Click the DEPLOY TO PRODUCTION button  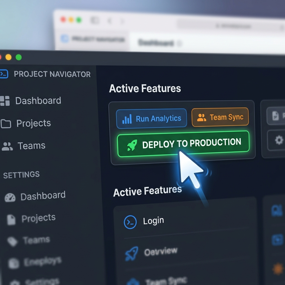coord(183,144)
